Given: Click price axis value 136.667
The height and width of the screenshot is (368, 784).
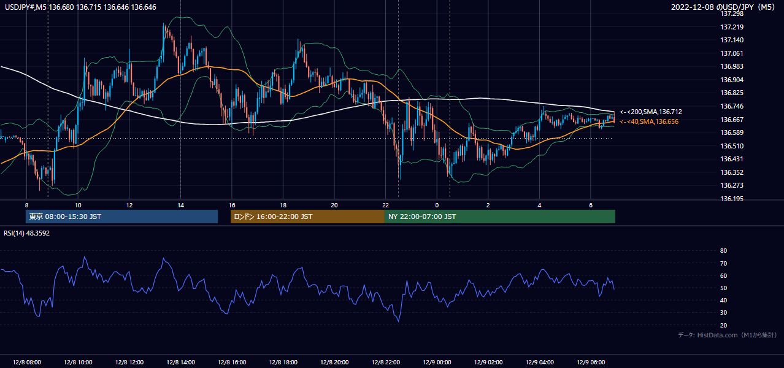Looking at the screenshot, I should click(731, 120).
